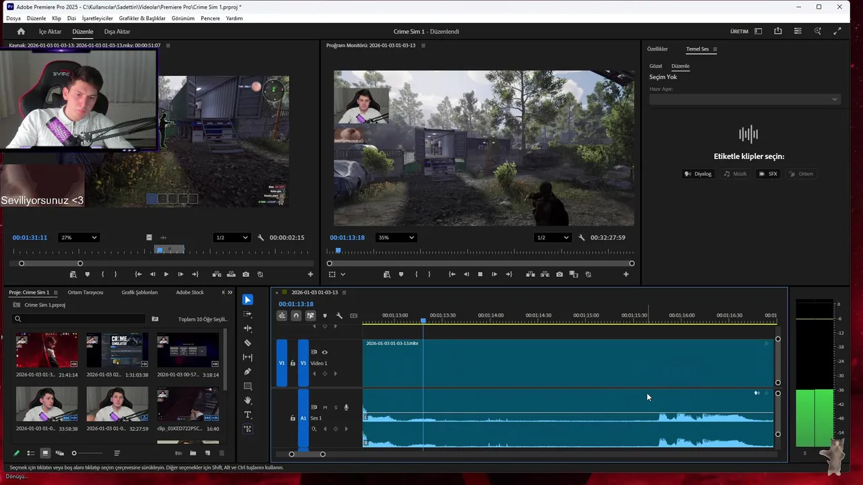Select the Selection arrow tool
Viewport: 863px width, 485px height.
[247, 300]
